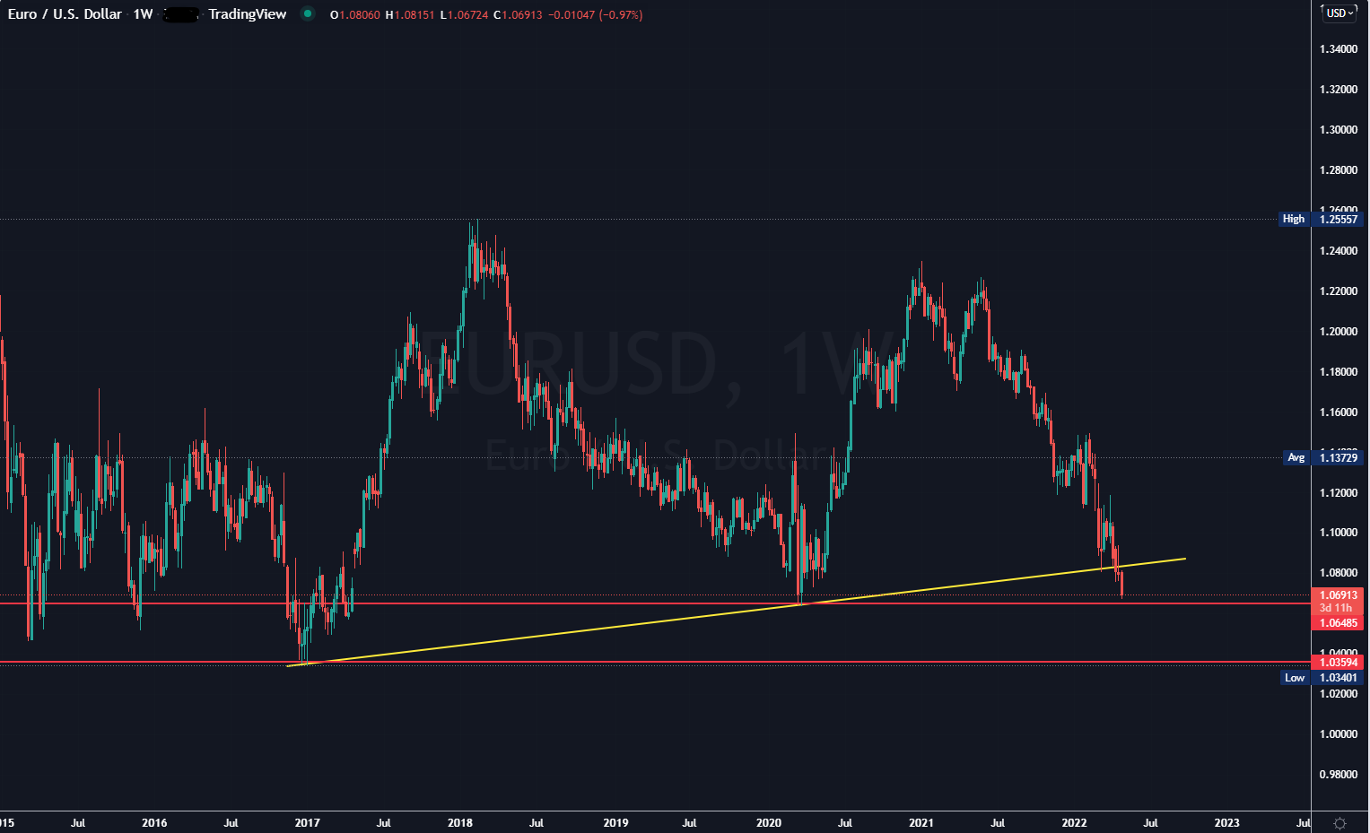Click the red current price label 1.06913
Viewport: 1370px width, 833px height.
1340,595
